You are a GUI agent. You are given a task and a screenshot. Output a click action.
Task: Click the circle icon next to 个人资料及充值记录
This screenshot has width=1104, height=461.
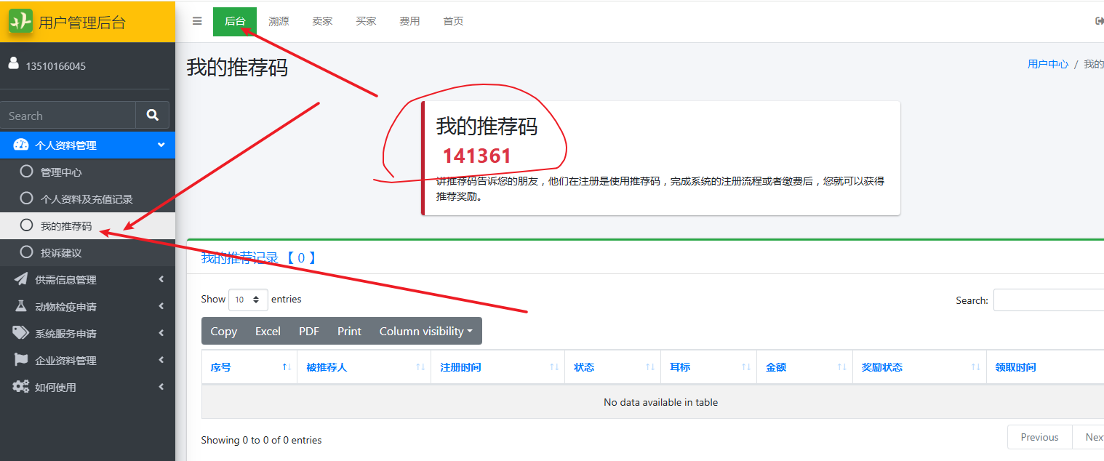click(27, 198)
